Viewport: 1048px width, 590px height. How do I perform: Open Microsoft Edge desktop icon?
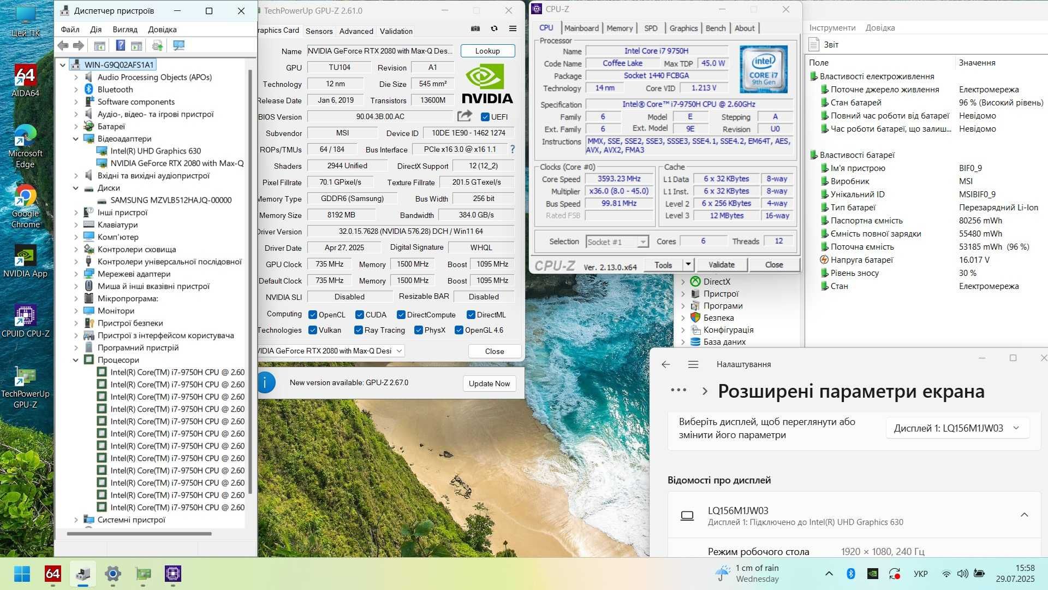(x=25, y=146)
